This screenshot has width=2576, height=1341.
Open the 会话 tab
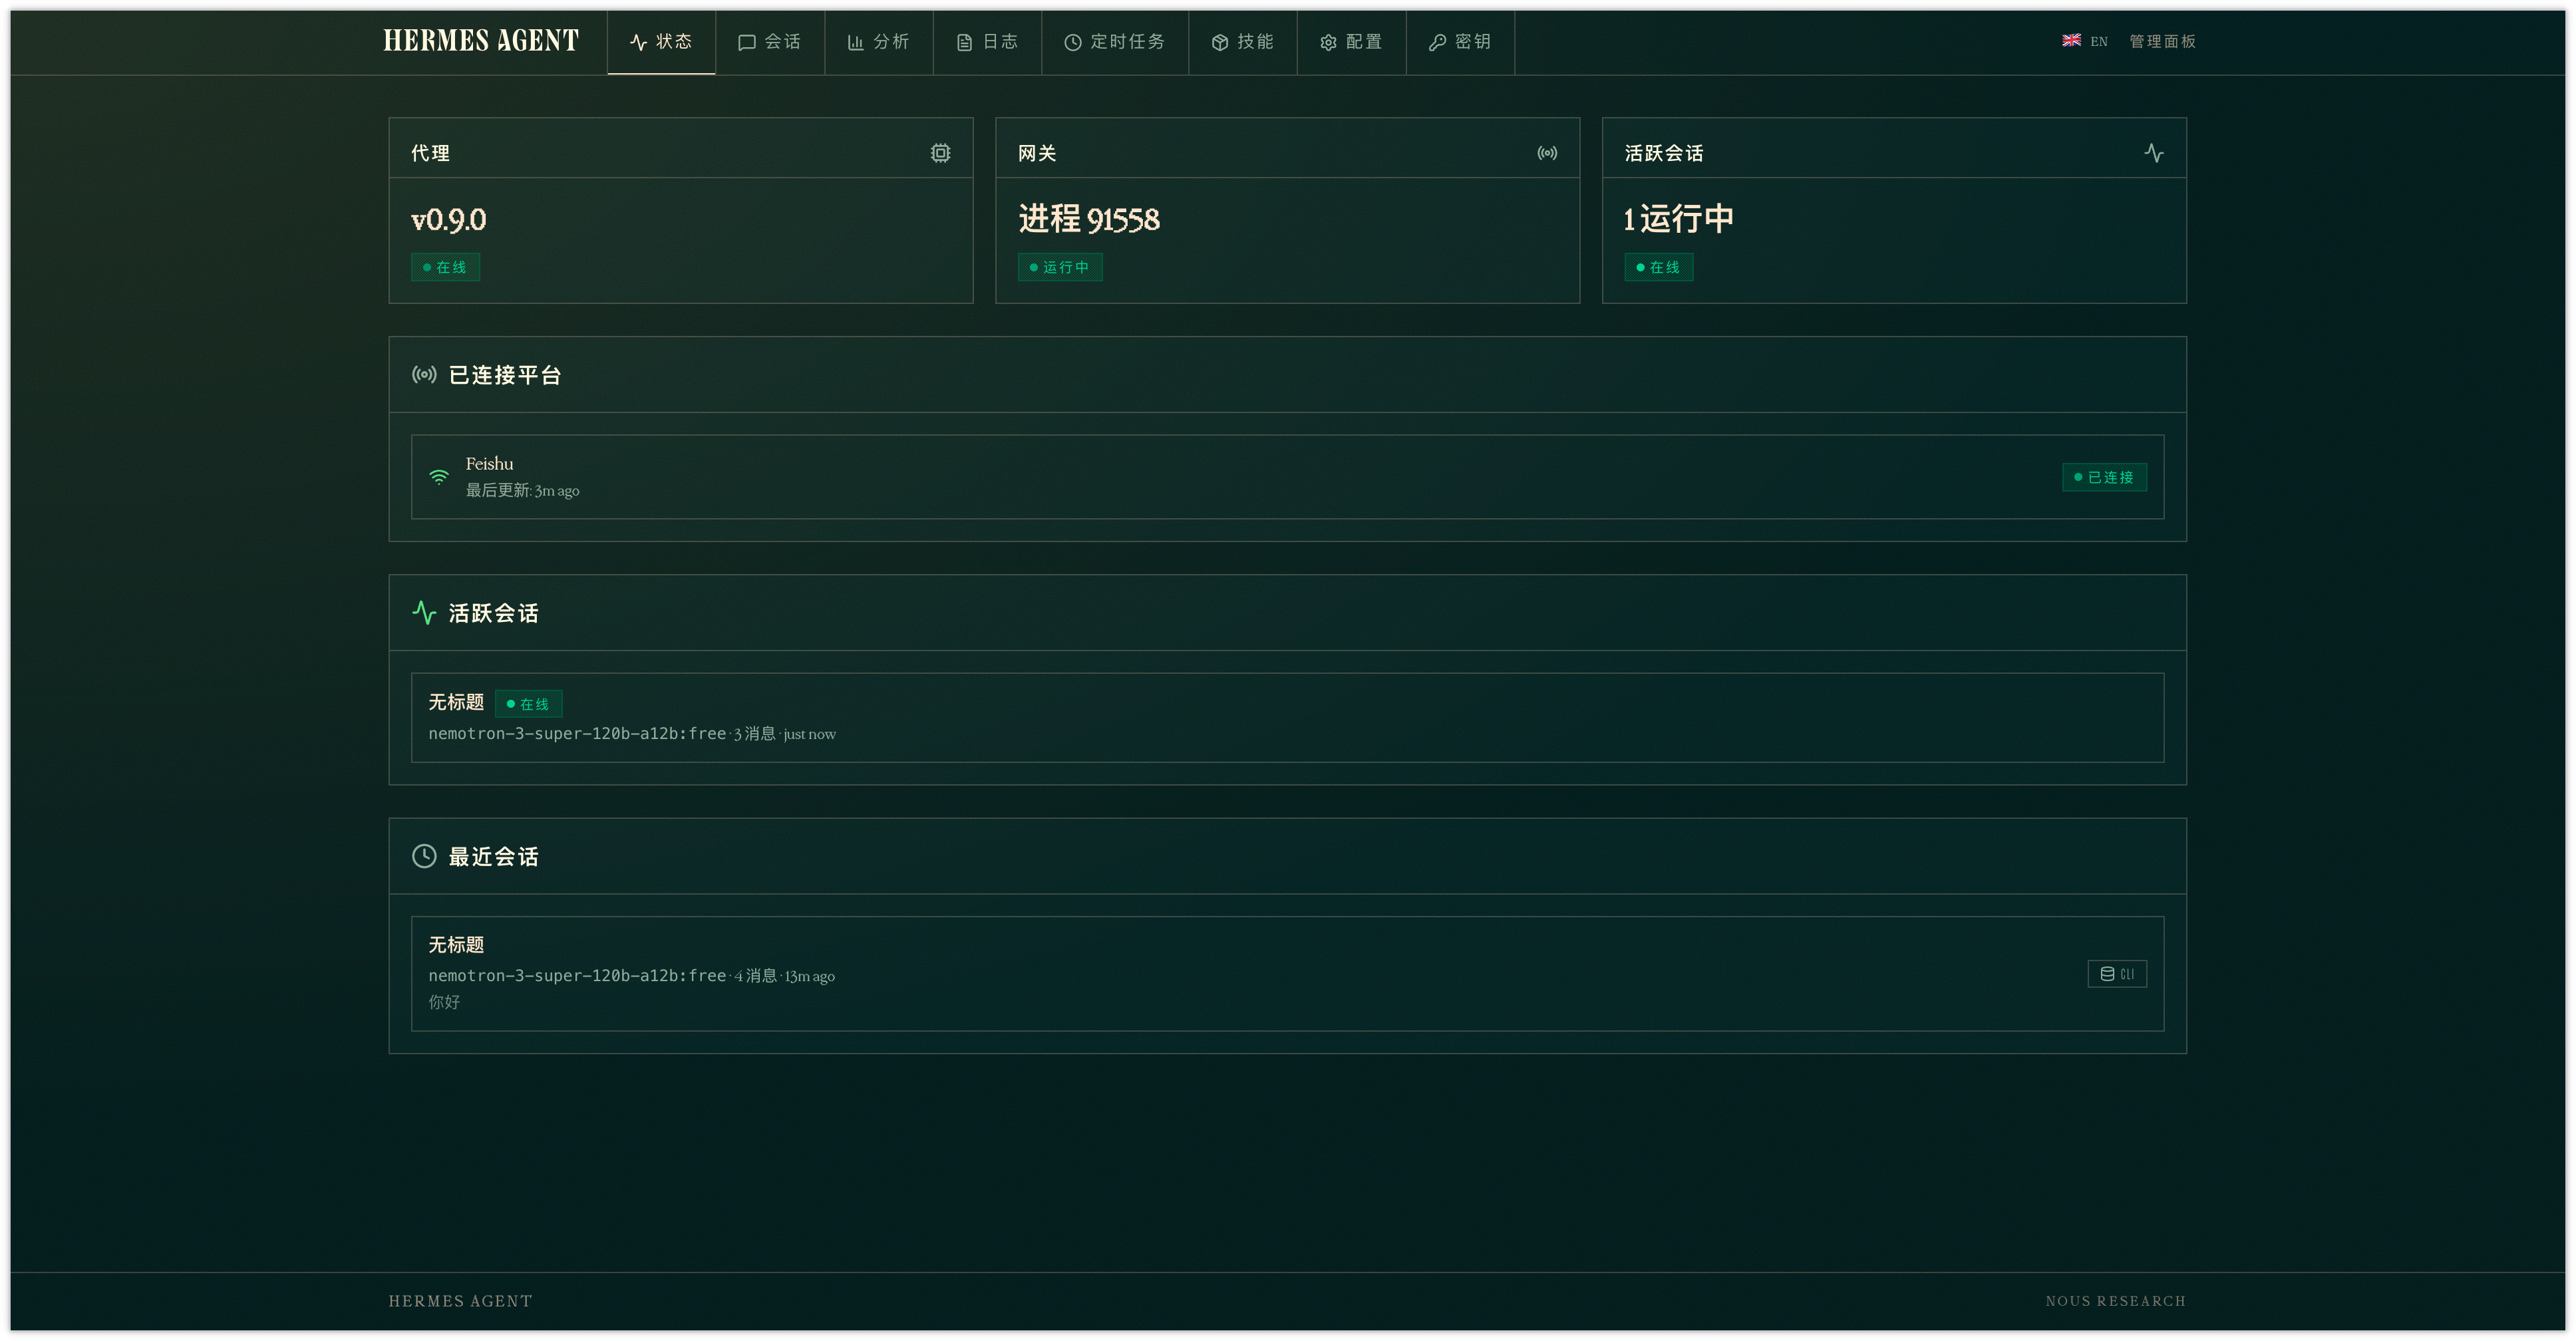coord(769,42)
